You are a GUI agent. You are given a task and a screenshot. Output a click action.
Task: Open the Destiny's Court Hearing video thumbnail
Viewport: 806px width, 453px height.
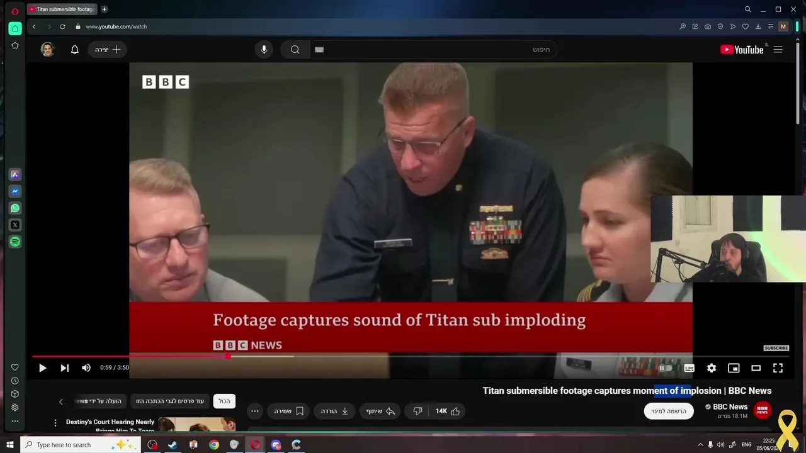pos(197,425)
